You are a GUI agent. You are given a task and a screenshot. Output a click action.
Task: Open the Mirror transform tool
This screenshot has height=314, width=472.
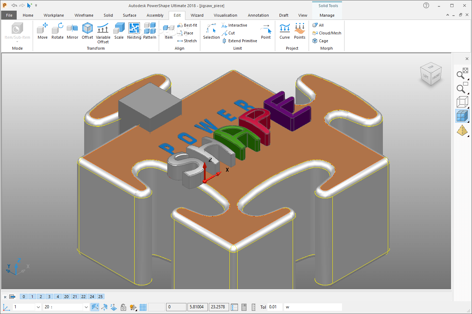(x=72, y=31)
